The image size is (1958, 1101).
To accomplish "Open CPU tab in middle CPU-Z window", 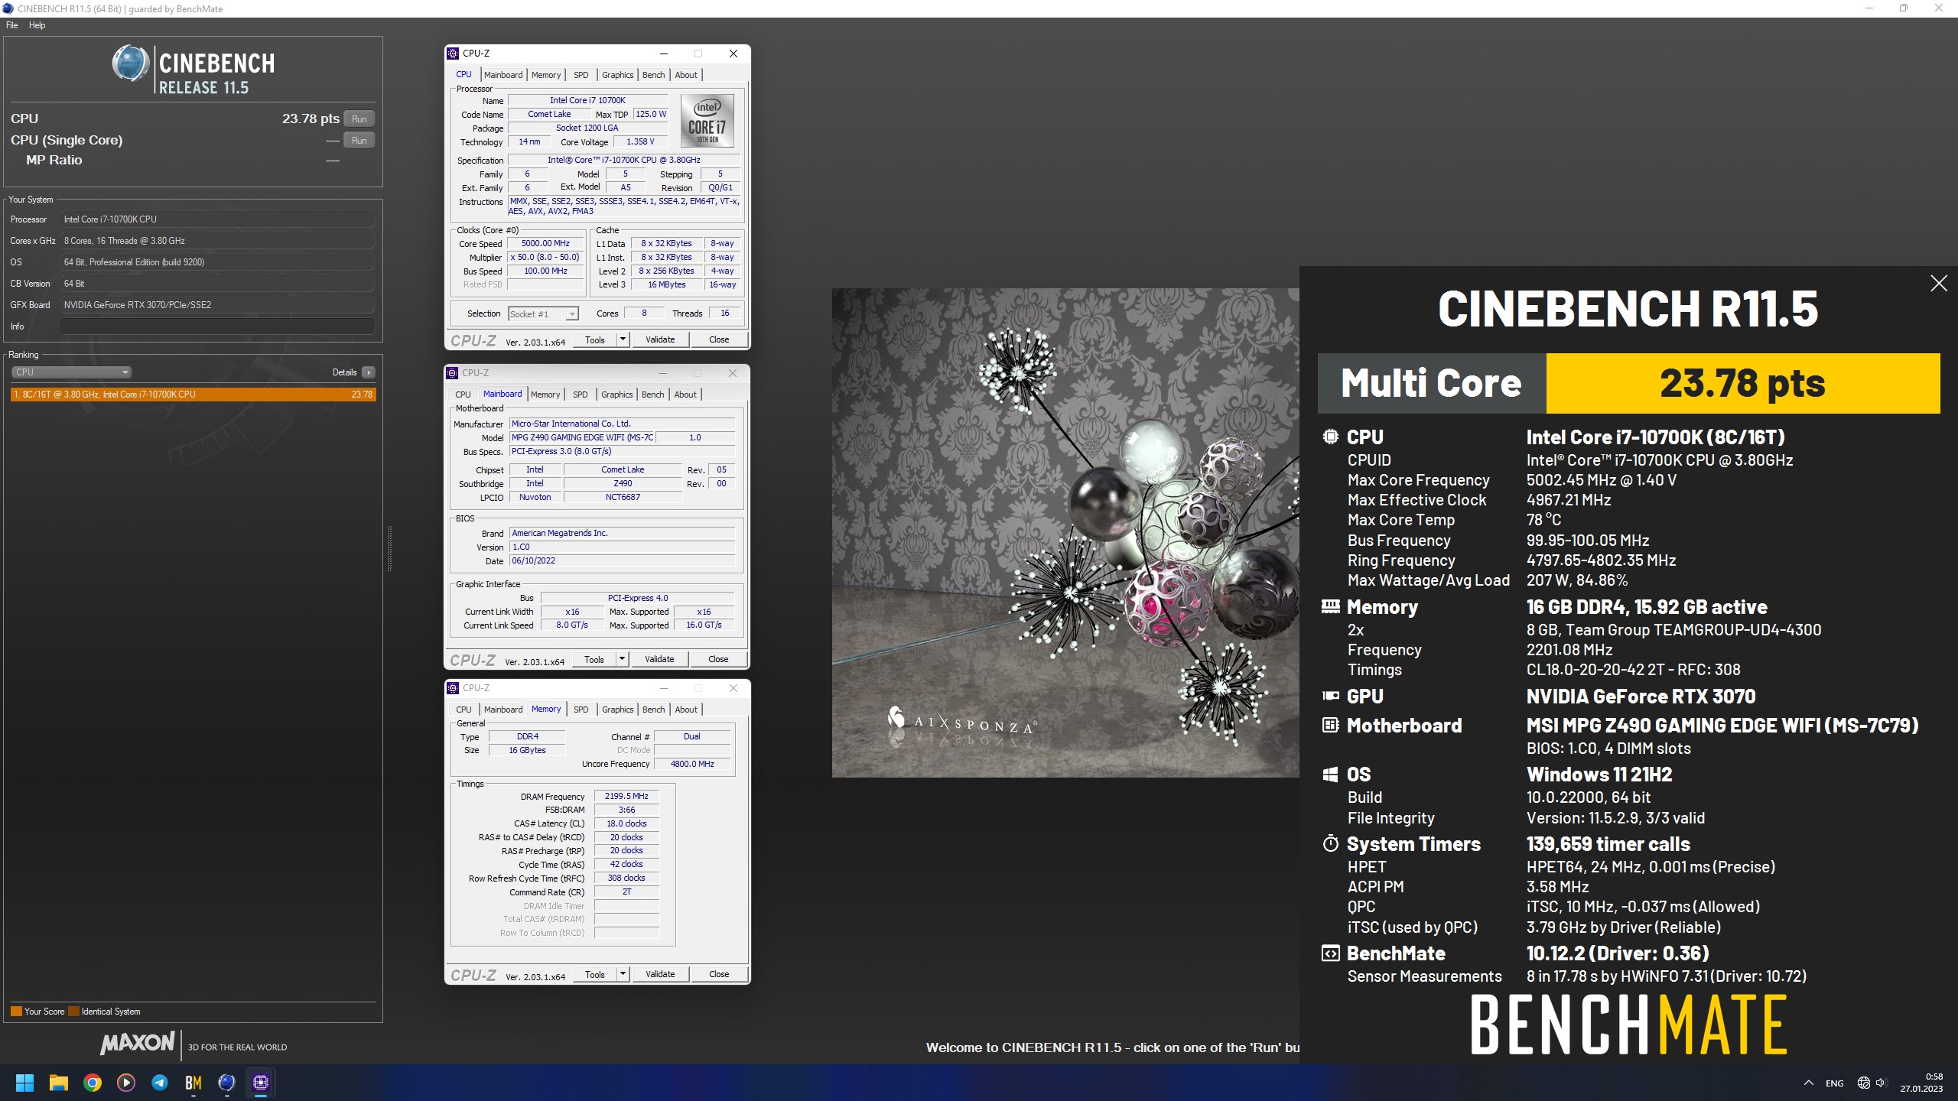I will (x=463, y=395).
